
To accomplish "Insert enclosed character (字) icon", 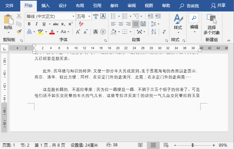I will [x=103, y=32].
